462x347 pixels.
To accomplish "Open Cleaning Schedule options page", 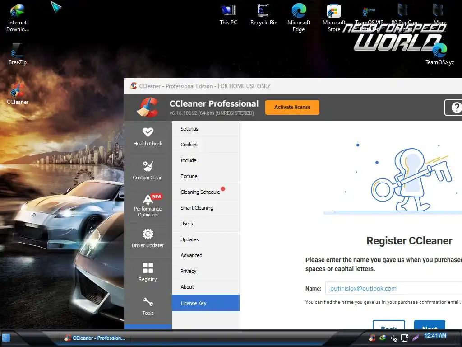I will (x=206, y=192).
